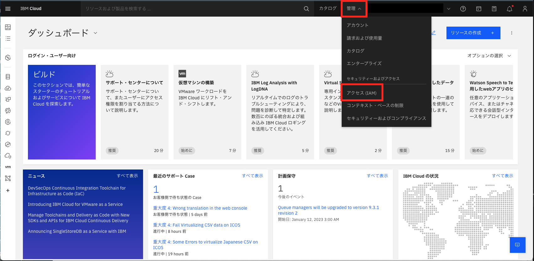Open Introducing IBM Cloud for VMware news
Image resolution: width=534 pixels, height=261 pixels.
click(75, 204)
